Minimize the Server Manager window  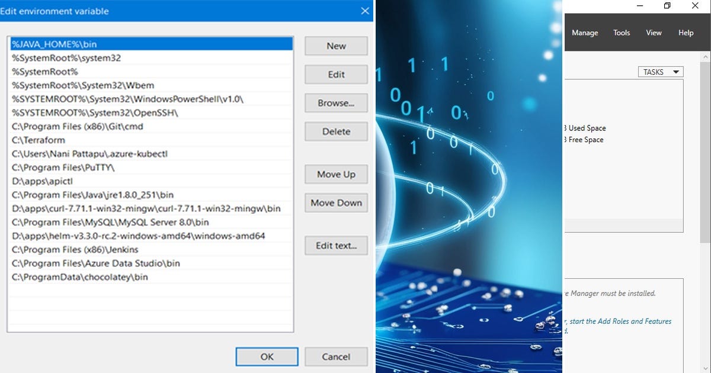(x=640, y=6)
